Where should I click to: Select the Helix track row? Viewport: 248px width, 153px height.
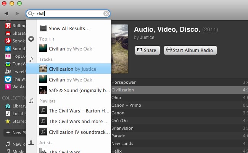[x=180, y=150]
